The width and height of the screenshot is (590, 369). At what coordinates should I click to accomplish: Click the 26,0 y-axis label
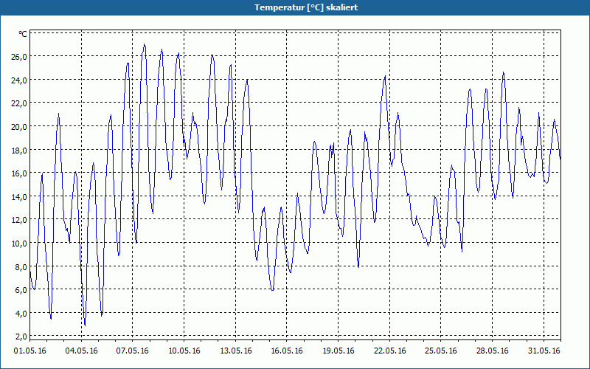pyautogui.click(x=19, y=57)
